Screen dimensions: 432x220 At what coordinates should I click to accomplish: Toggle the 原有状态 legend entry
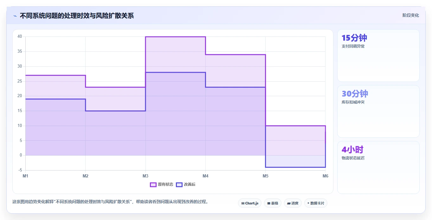tap(161, 184)
